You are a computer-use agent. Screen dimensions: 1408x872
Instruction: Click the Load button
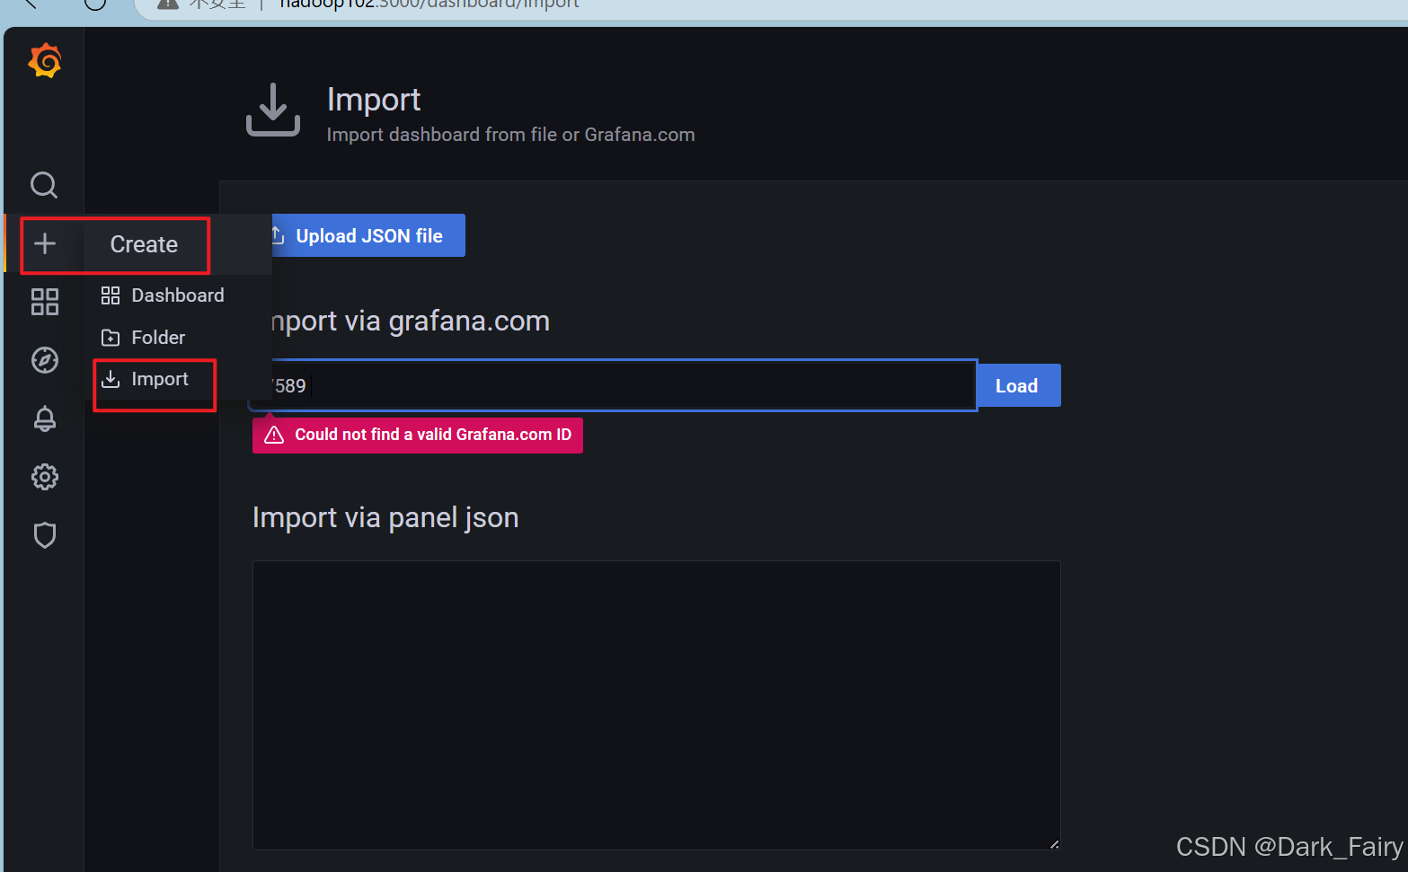pos(1017,385)
